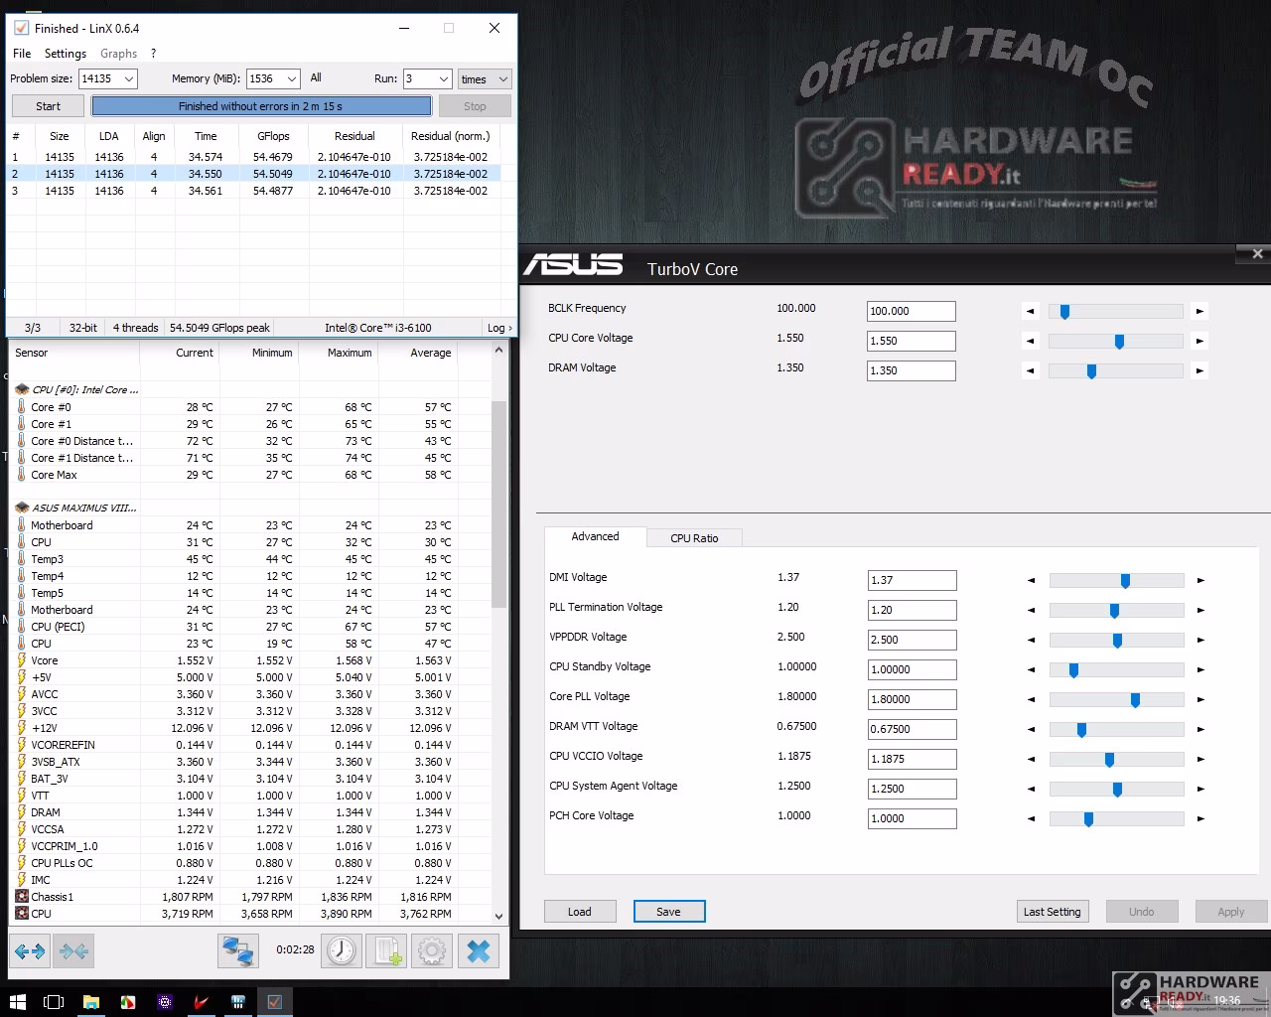Click the DRAM Voltage slider

(x=1115, y=370)
